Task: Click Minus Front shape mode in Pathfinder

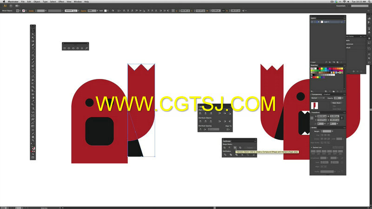Action: (x=230, y=148)
